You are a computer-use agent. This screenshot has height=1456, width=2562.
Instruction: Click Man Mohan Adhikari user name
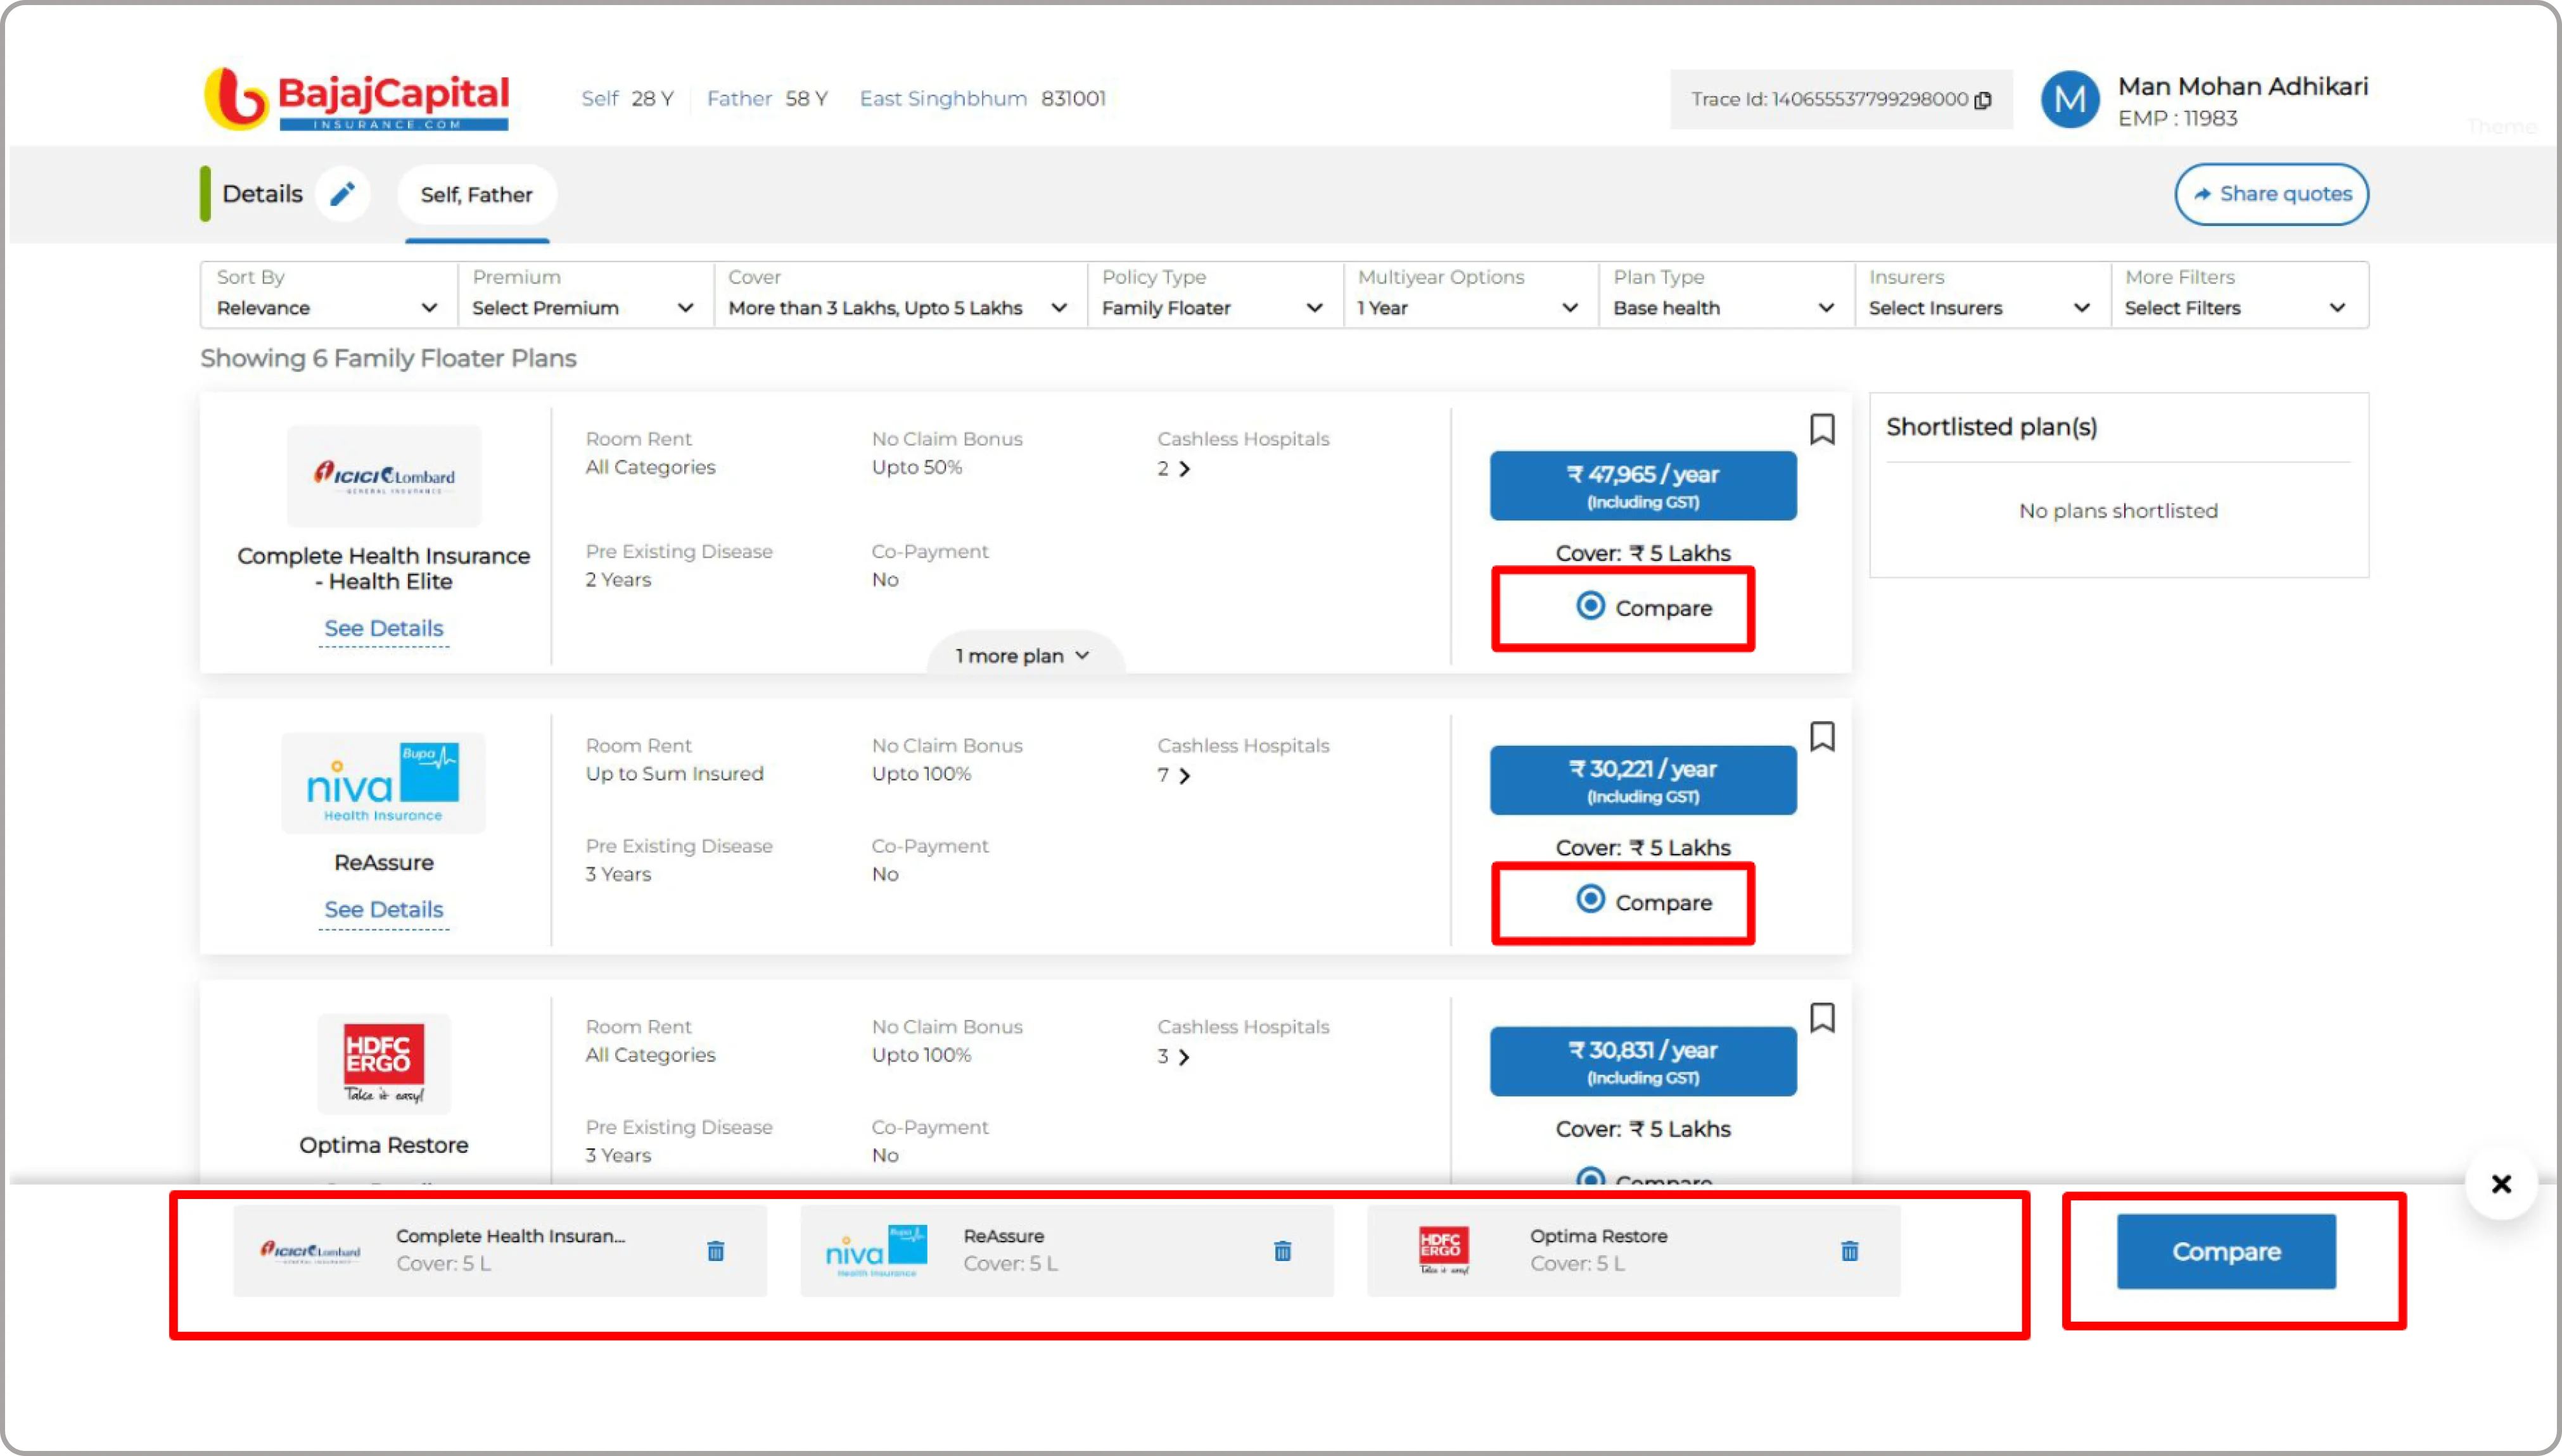tap(2243, 87)
